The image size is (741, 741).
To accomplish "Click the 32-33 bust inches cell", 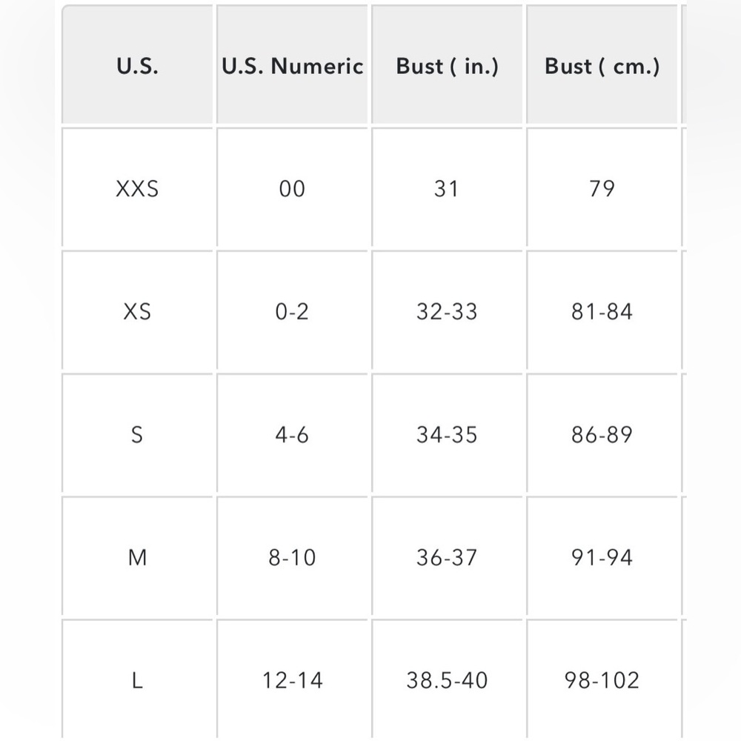I will click(447, 310).
